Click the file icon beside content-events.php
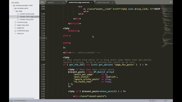 (18, 14)
